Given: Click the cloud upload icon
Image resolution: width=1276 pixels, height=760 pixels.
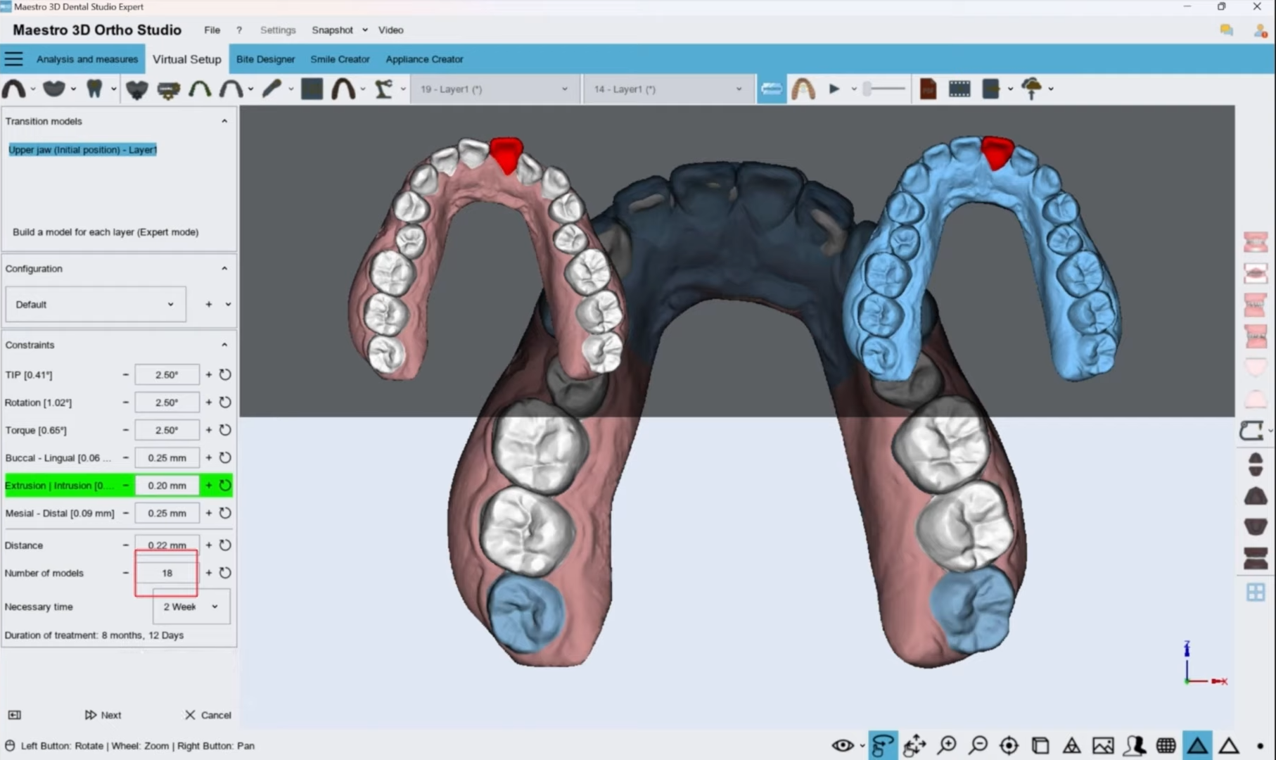Looking at the screenshot, I should (1032, 89).
